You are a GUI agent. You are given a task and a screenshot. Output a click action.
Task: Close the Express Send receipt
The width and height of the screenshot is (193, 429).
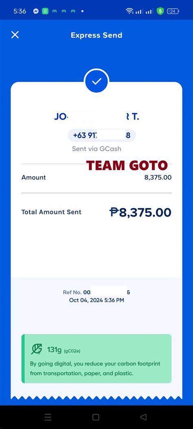(15, 35)
